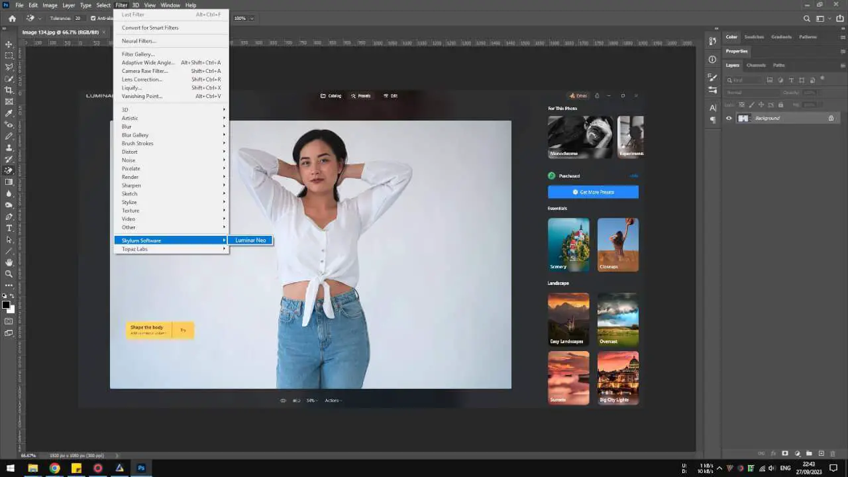Click the Get More Presets button
The width and height of the screenshot is (848, 477).
[593, 191]
